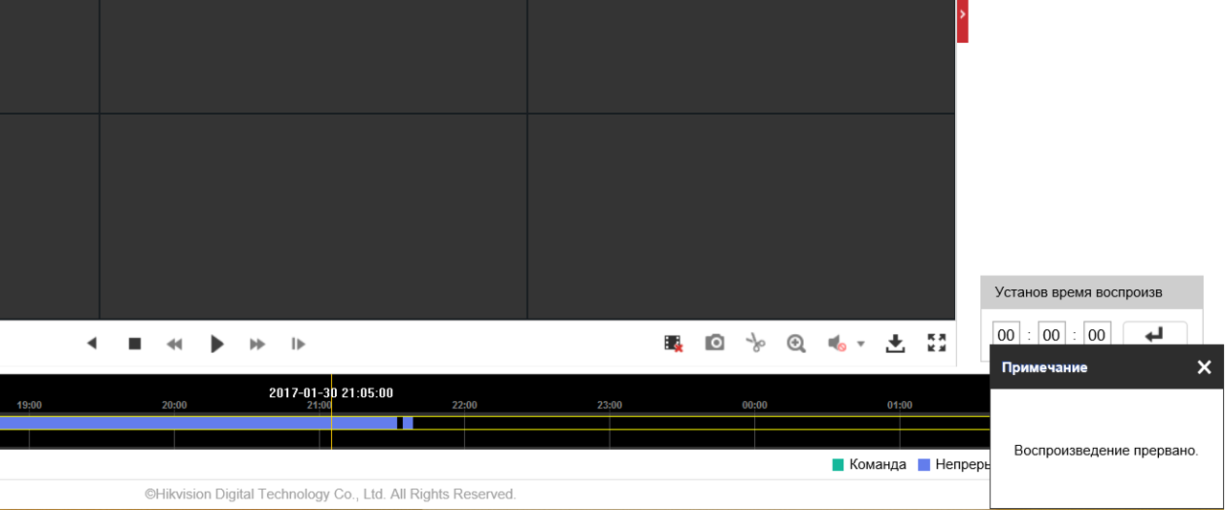
Task: Click the 22:00 mark on the timeline
Action: 464,405
